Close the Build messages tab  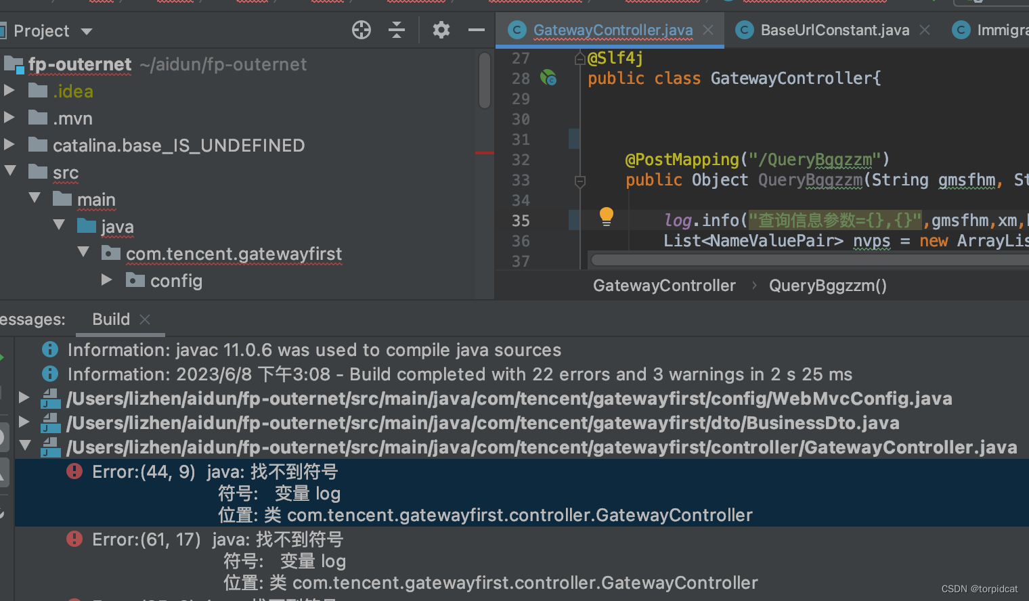point(145,319)
